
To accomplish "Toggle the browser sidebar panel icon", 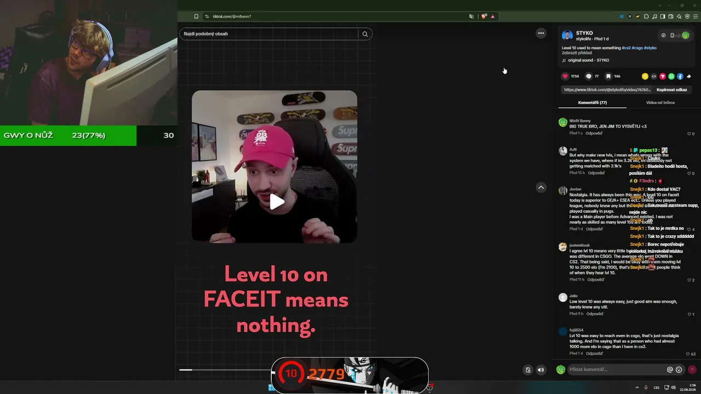I will pyautogui.click(x=663, y=16).
